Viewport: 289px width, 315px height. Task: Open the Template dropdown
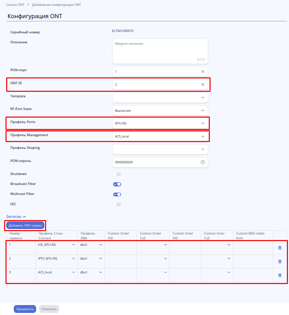point(160,98)
